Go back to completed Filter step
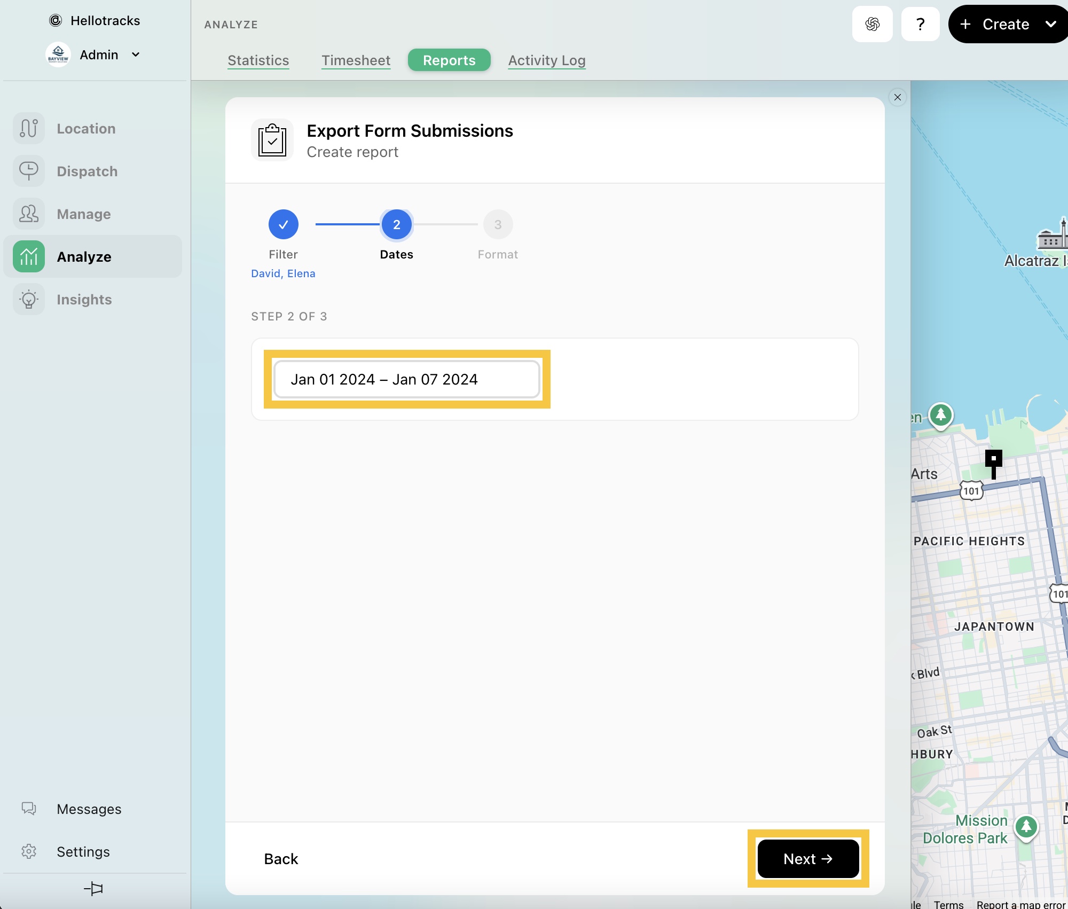The image size is (1068, 909). [x=283, y=224]
